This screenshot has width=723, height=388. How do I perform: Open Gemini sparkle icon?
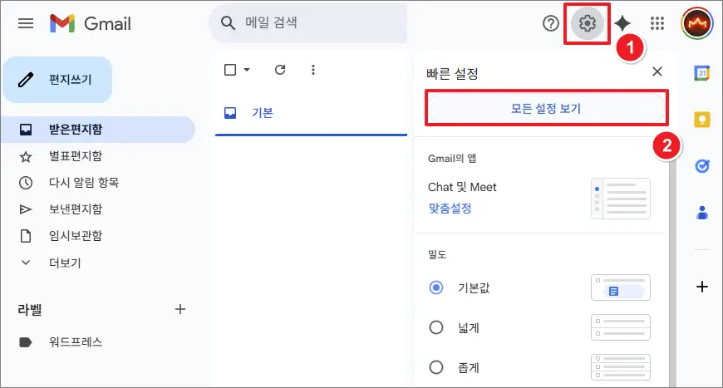622,23
